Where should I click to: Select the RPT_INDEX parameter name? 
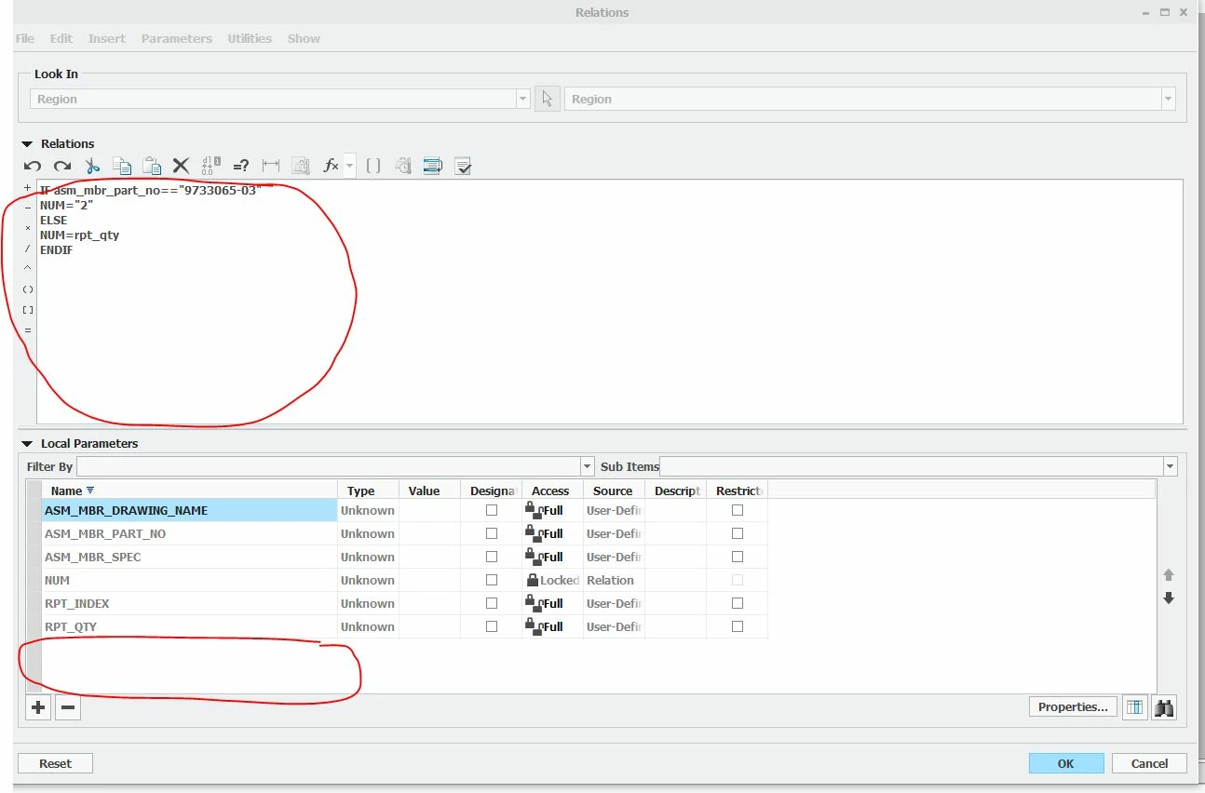point(77,603)
